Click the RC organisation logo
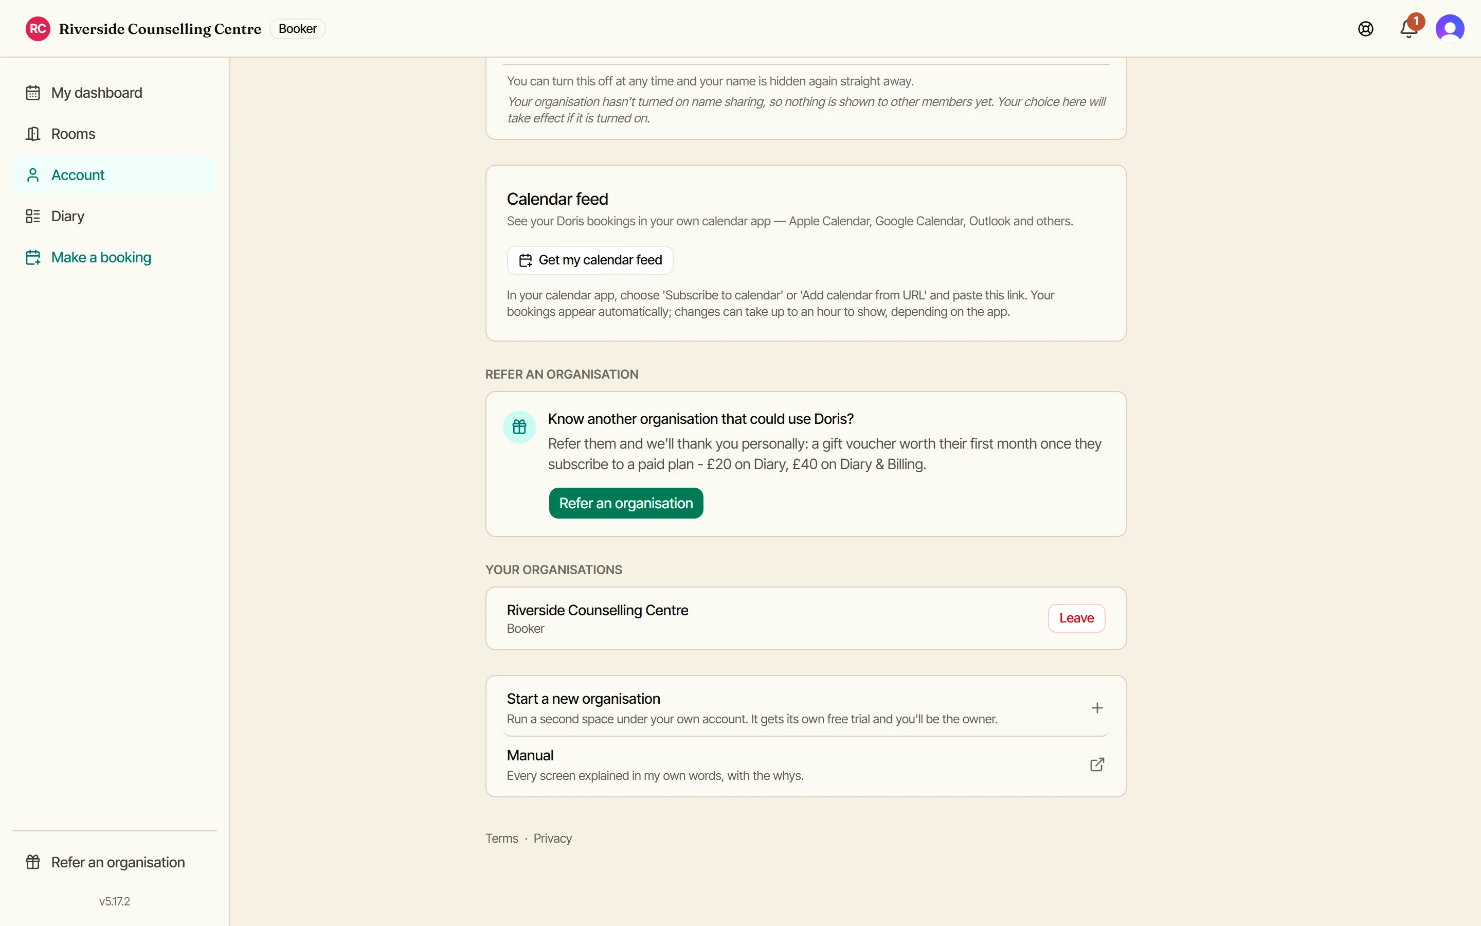 pyautogui.click(x=38, y=29)
